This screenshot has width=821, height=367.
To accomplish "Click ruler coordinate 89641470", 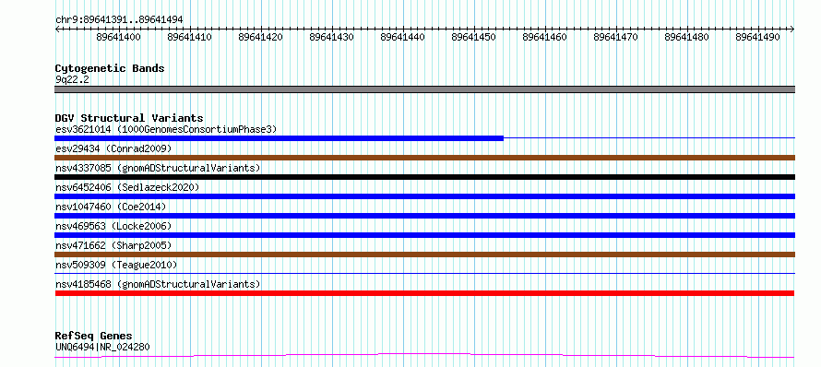I will [616, 38].
